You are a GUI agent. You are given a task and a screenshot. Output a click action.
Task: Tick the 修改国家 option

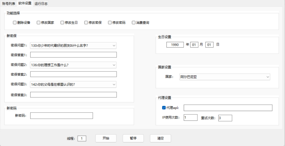pos(39,23)
